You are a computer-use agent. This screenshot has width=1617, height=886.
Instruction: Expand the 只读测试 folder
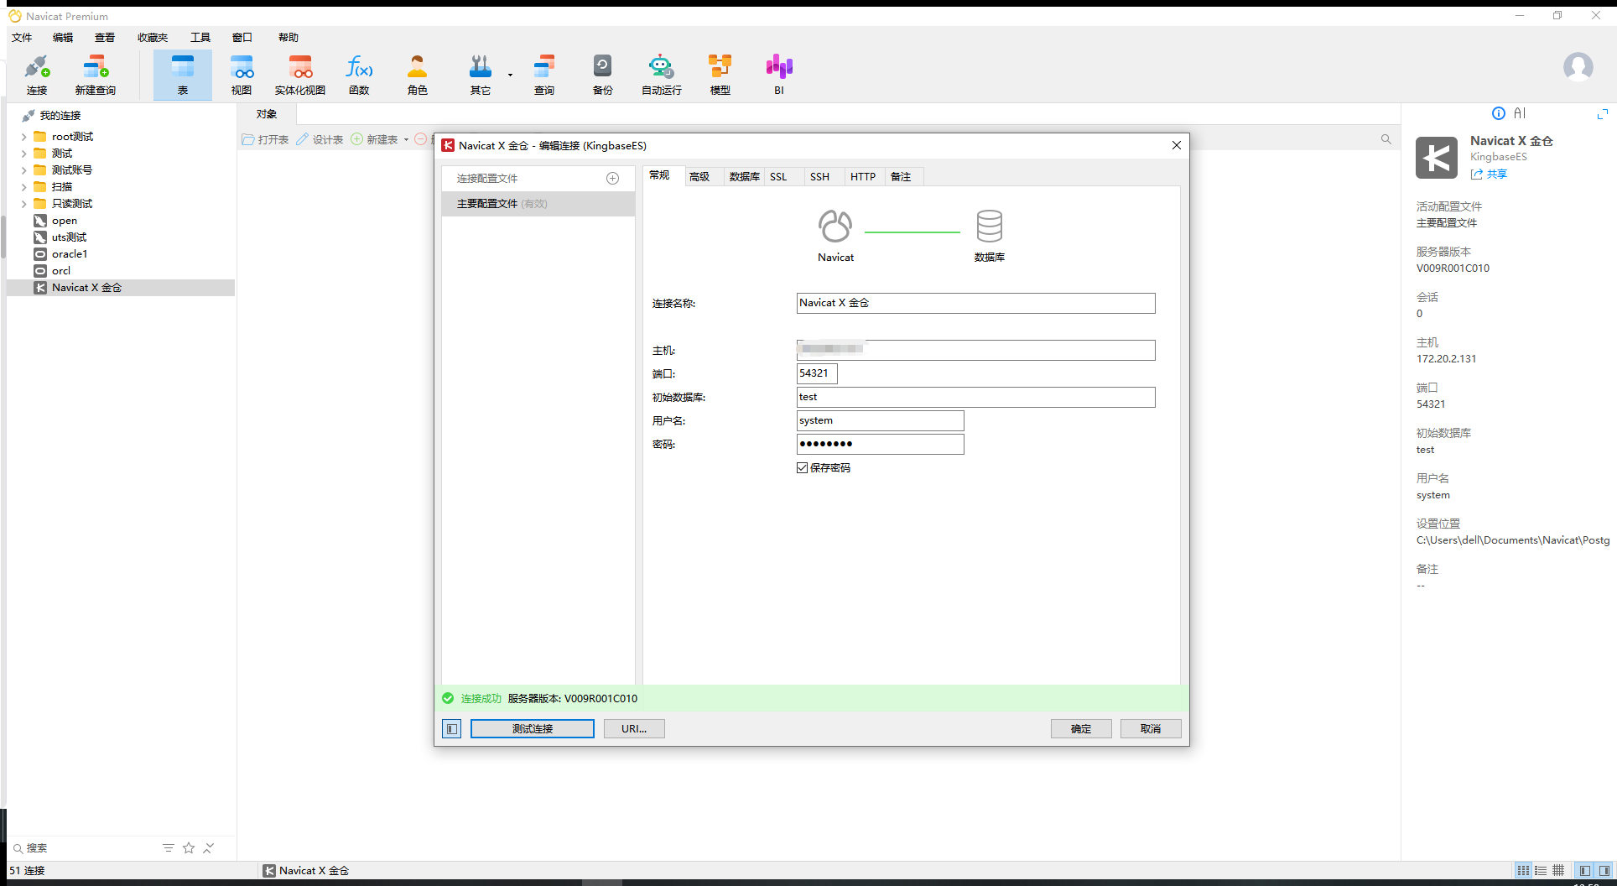(23, 204)
